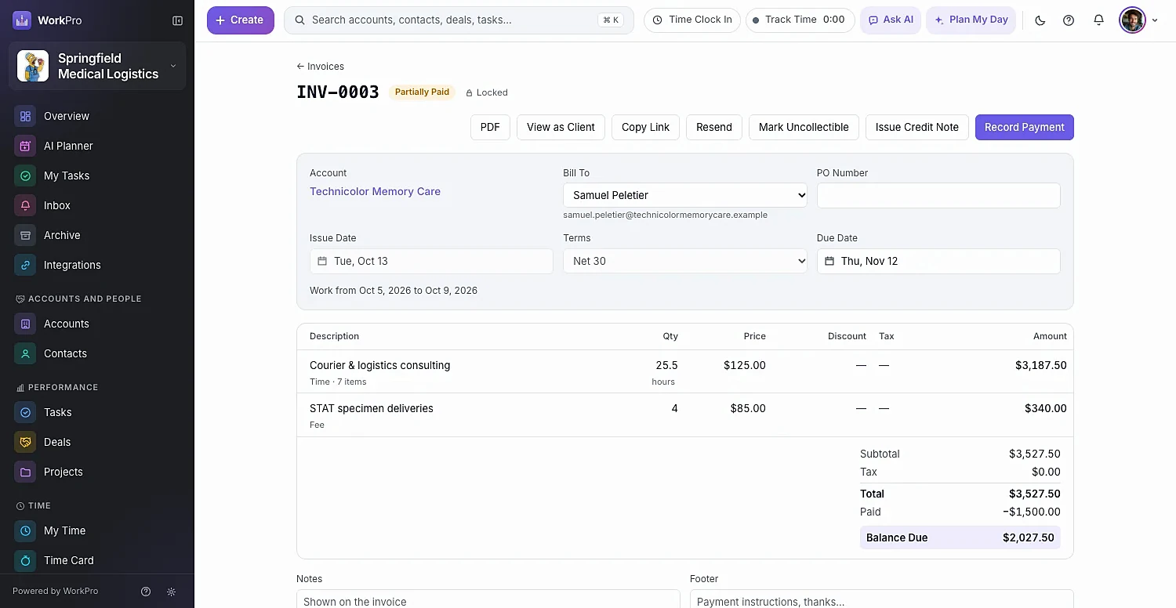Open the Bill To contact dropdown

coord(685,195)
